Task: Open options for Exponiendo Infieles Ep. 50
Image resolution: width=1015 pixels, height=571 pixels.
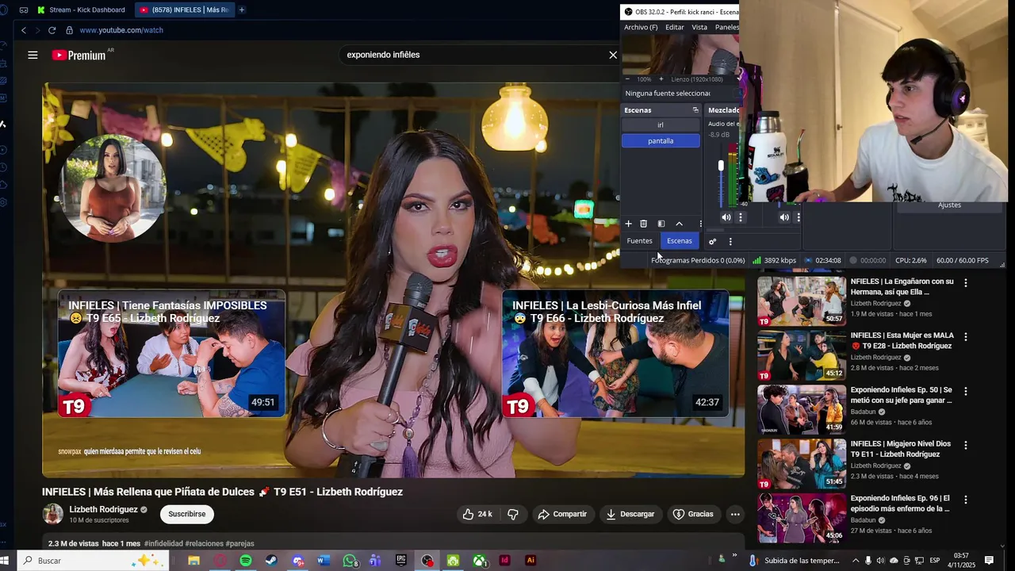Action: click(965, 390)
